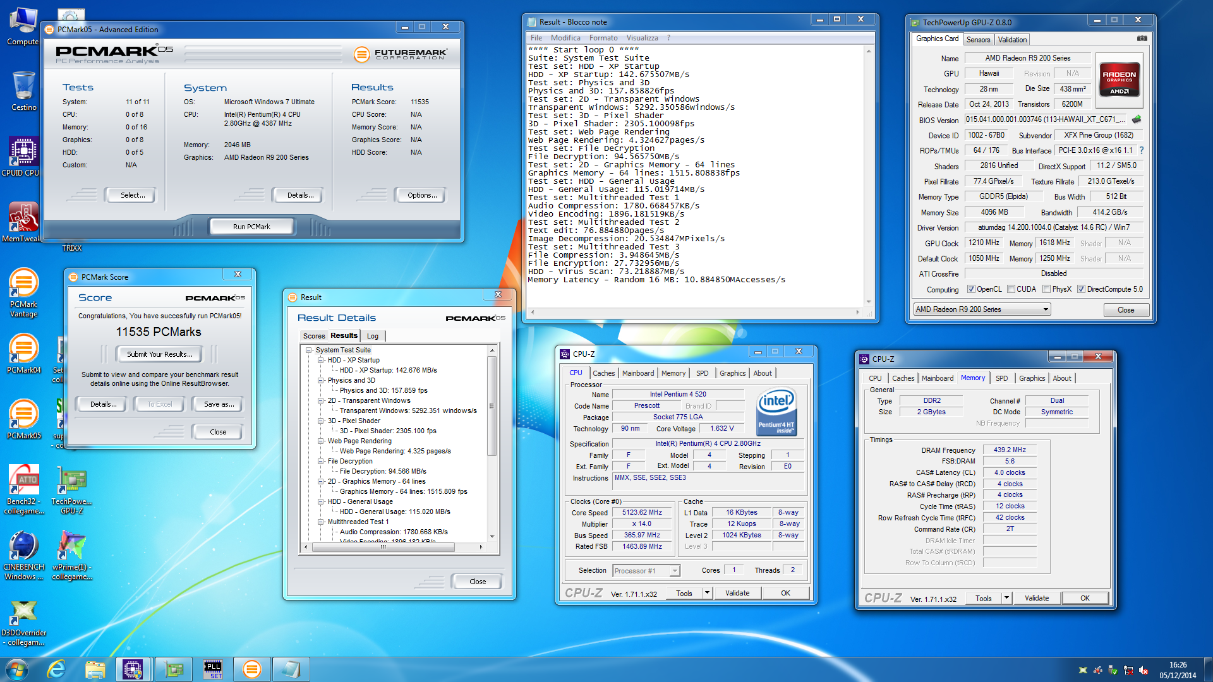Collapse the HDD - XP Startup tree node
This screenshot has height=682, width=1213.
[320, 360]
